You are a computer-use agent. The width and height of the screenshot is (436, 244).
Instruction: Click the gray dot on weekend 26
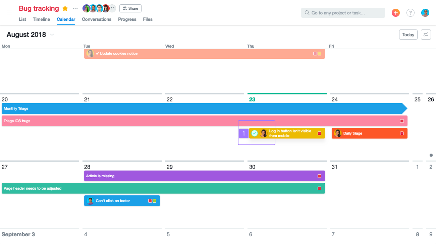[x=431, y=155]
